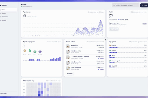Open the $3.88 Calm Chamomile order marked Settling
Viewport: 148px width, 98px height.
(x=85, y=52)
